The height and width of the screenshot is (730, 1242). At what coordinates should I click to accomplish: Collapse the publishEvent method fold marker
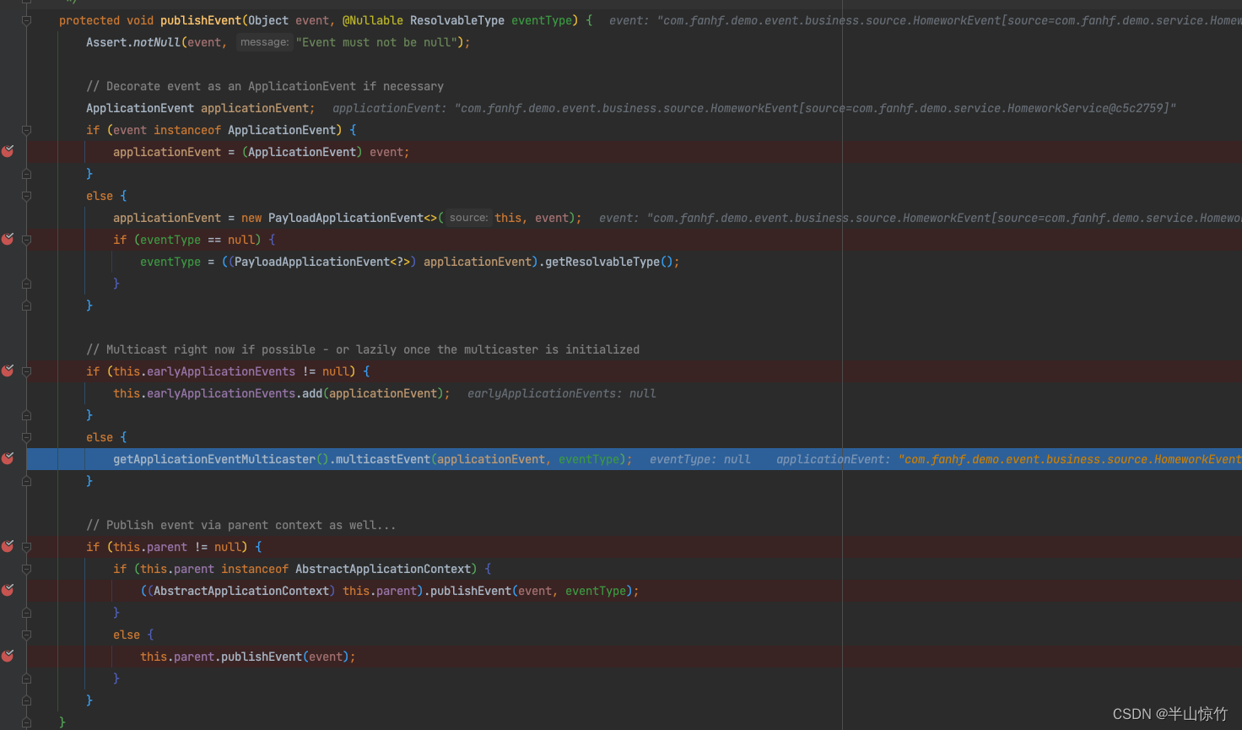(x=26, y=20)
